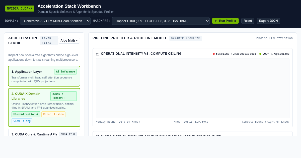
Task: Open the Hardware selection dropdown
Action: click(161, 21)
